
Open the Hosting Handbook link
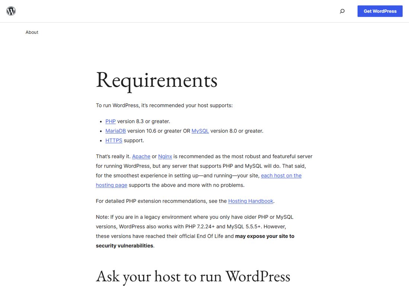(x=251, y=201)
